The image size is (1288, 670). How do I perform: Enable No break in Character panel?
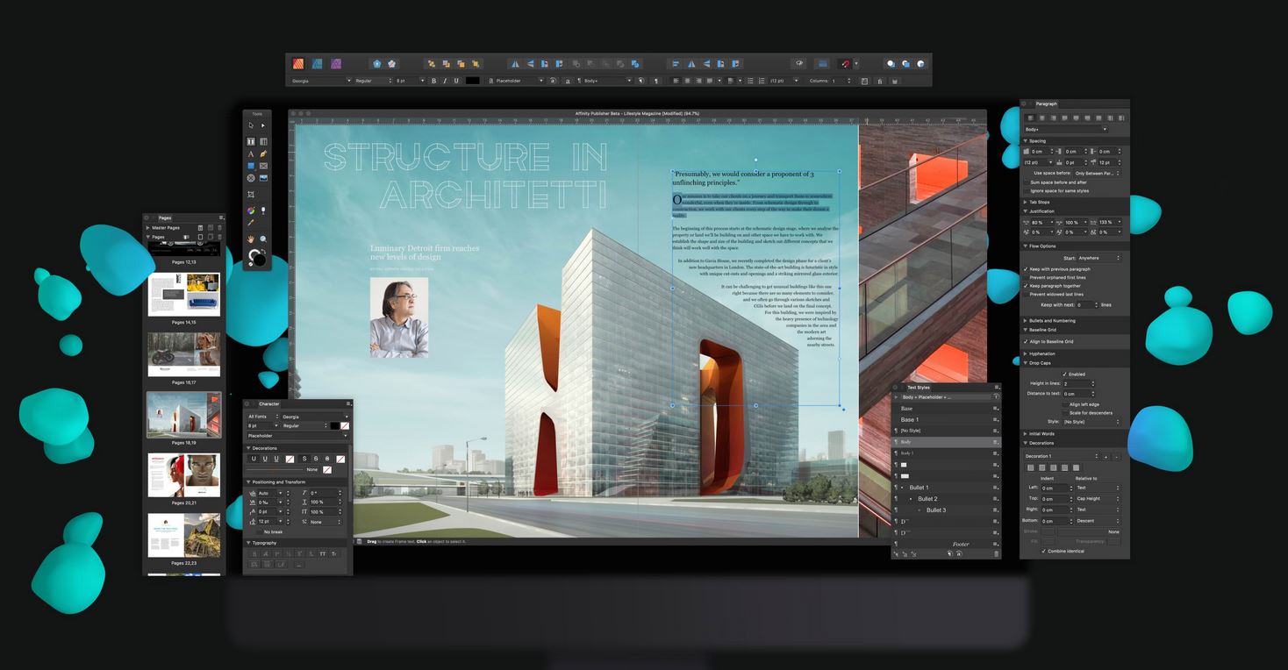click(x=260, y=531)
